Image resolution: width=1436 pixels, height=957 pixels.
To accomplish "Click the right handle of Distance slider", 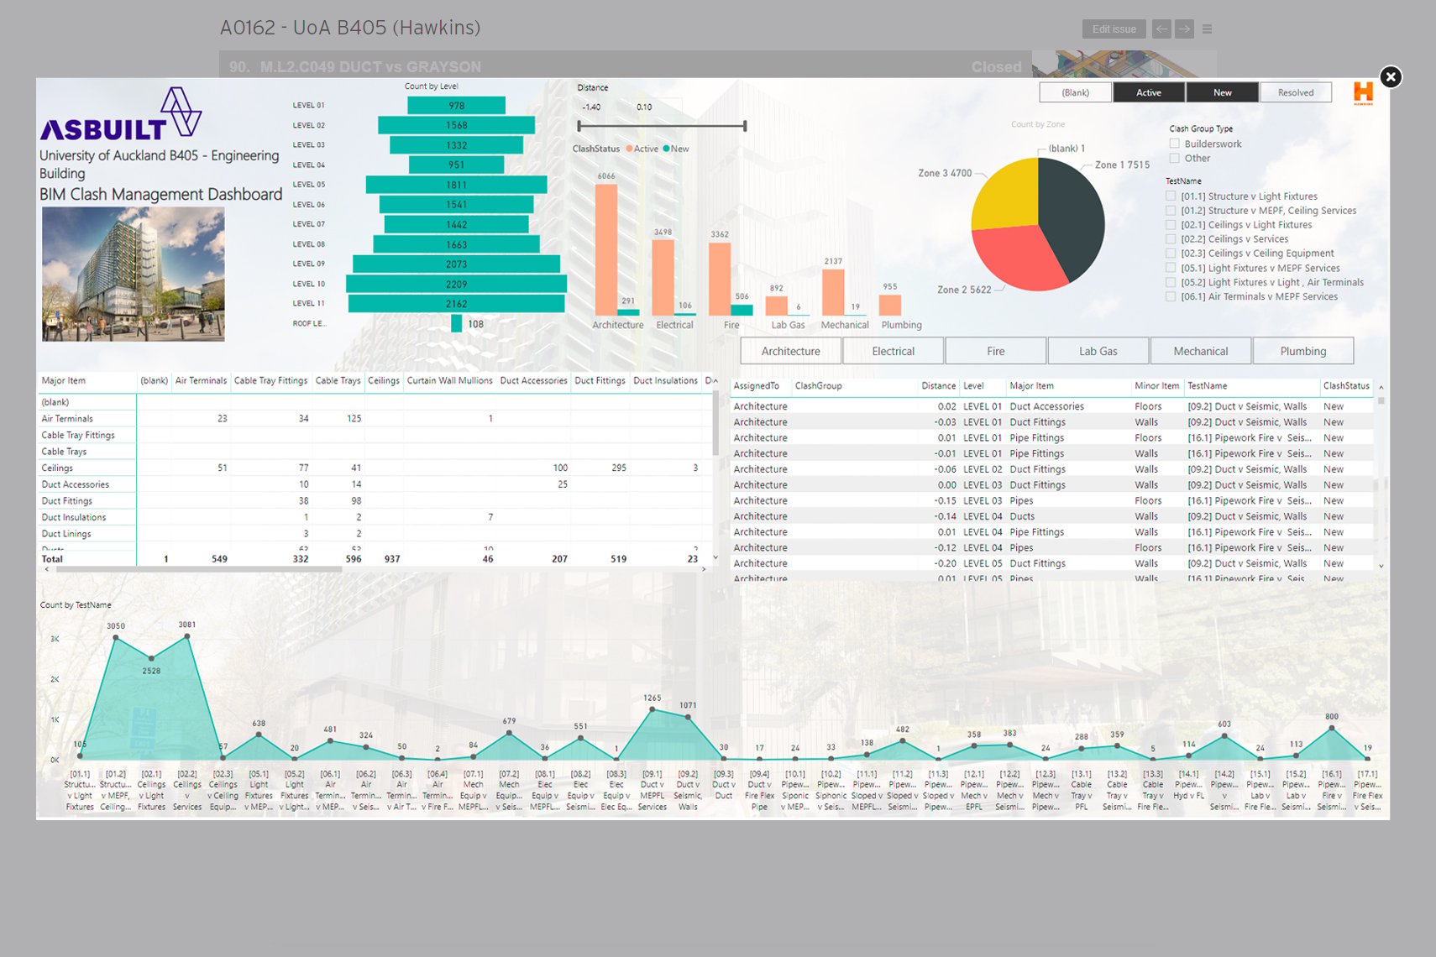I will (x=745, y=126).
